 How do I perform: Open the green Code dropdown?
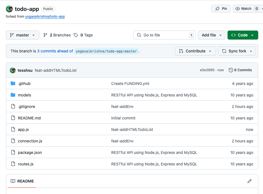point(243,35)
